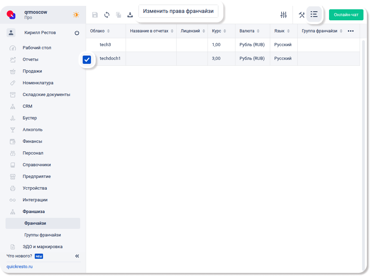Sort by the Лицензий column
The height and width of the screenshot is (276, 370).
click(204, 31)
